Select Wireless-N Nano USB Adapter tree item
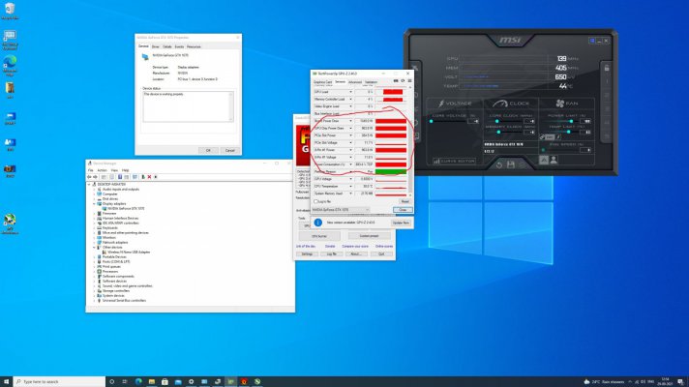 click(x=129, y=253)
